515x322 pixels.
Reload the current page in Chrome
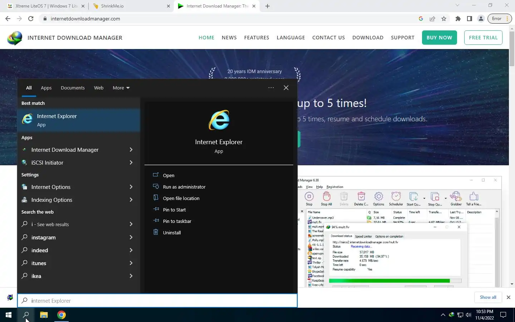tap(31, 19)
